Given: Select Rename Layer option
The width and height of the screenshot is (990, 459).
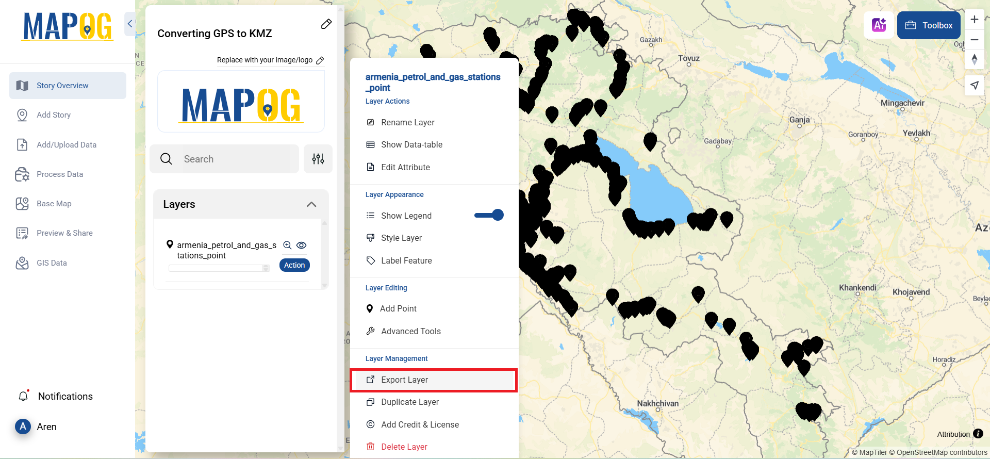Looking at the screenshot, I should [x=408, y=122].
